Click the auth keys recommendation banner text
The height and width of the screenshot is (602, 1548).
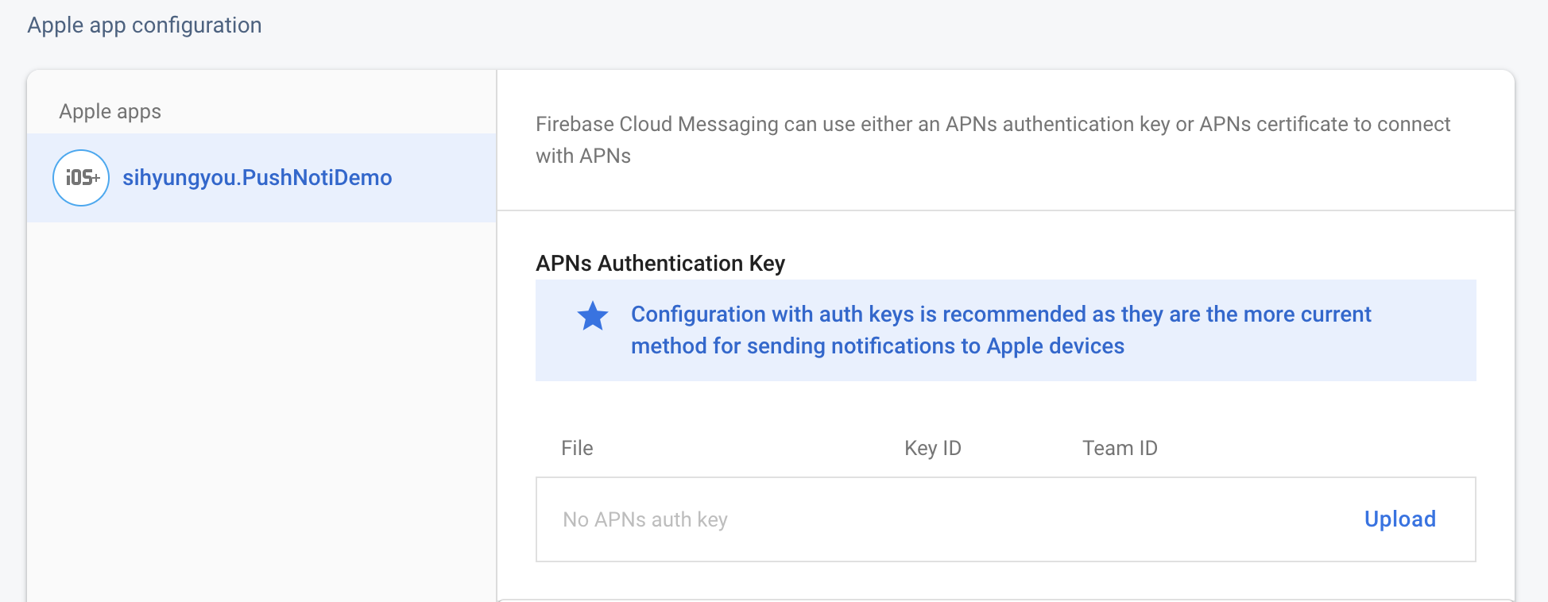coord(1001,330)
